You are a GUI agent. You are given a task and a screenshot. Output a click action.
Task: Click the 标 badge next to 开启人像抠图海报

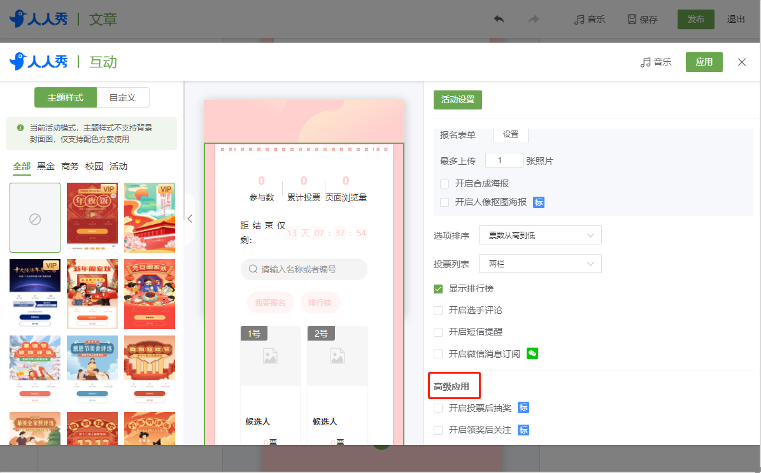pyautogui.click(x=539, y=202)
